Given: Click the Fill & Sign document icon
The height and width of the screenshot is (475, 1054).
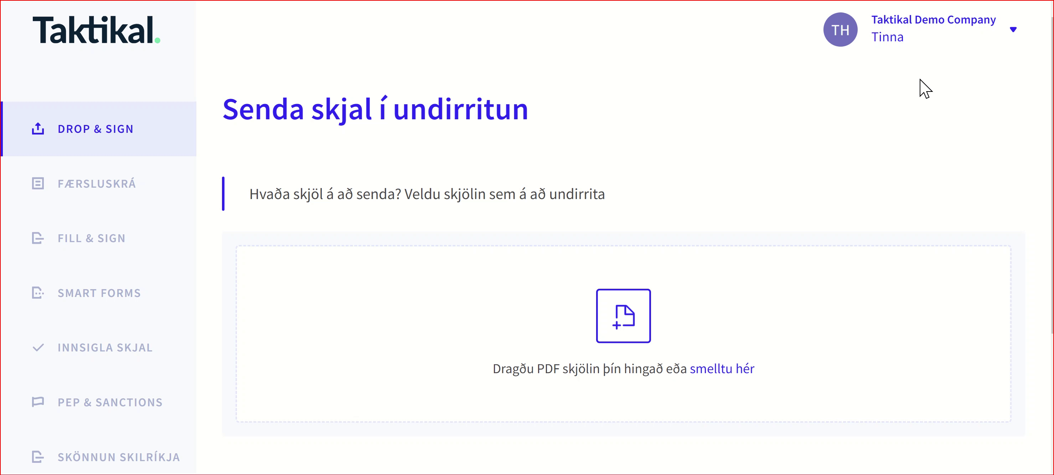Looking at the screenshot, I should (38, 238).
